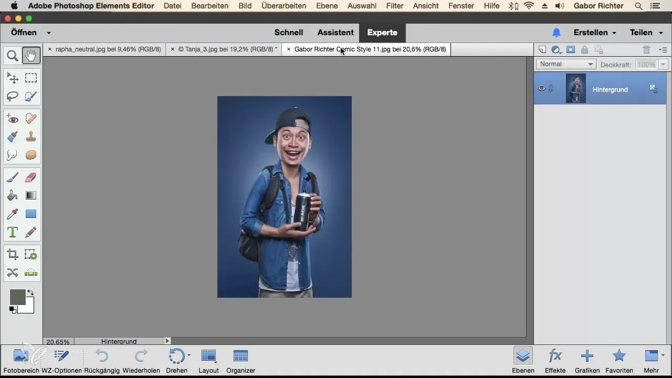Click trash icon to delete layer
The height and width of the screenshot is (378, 672).
[x=647, y=50]
